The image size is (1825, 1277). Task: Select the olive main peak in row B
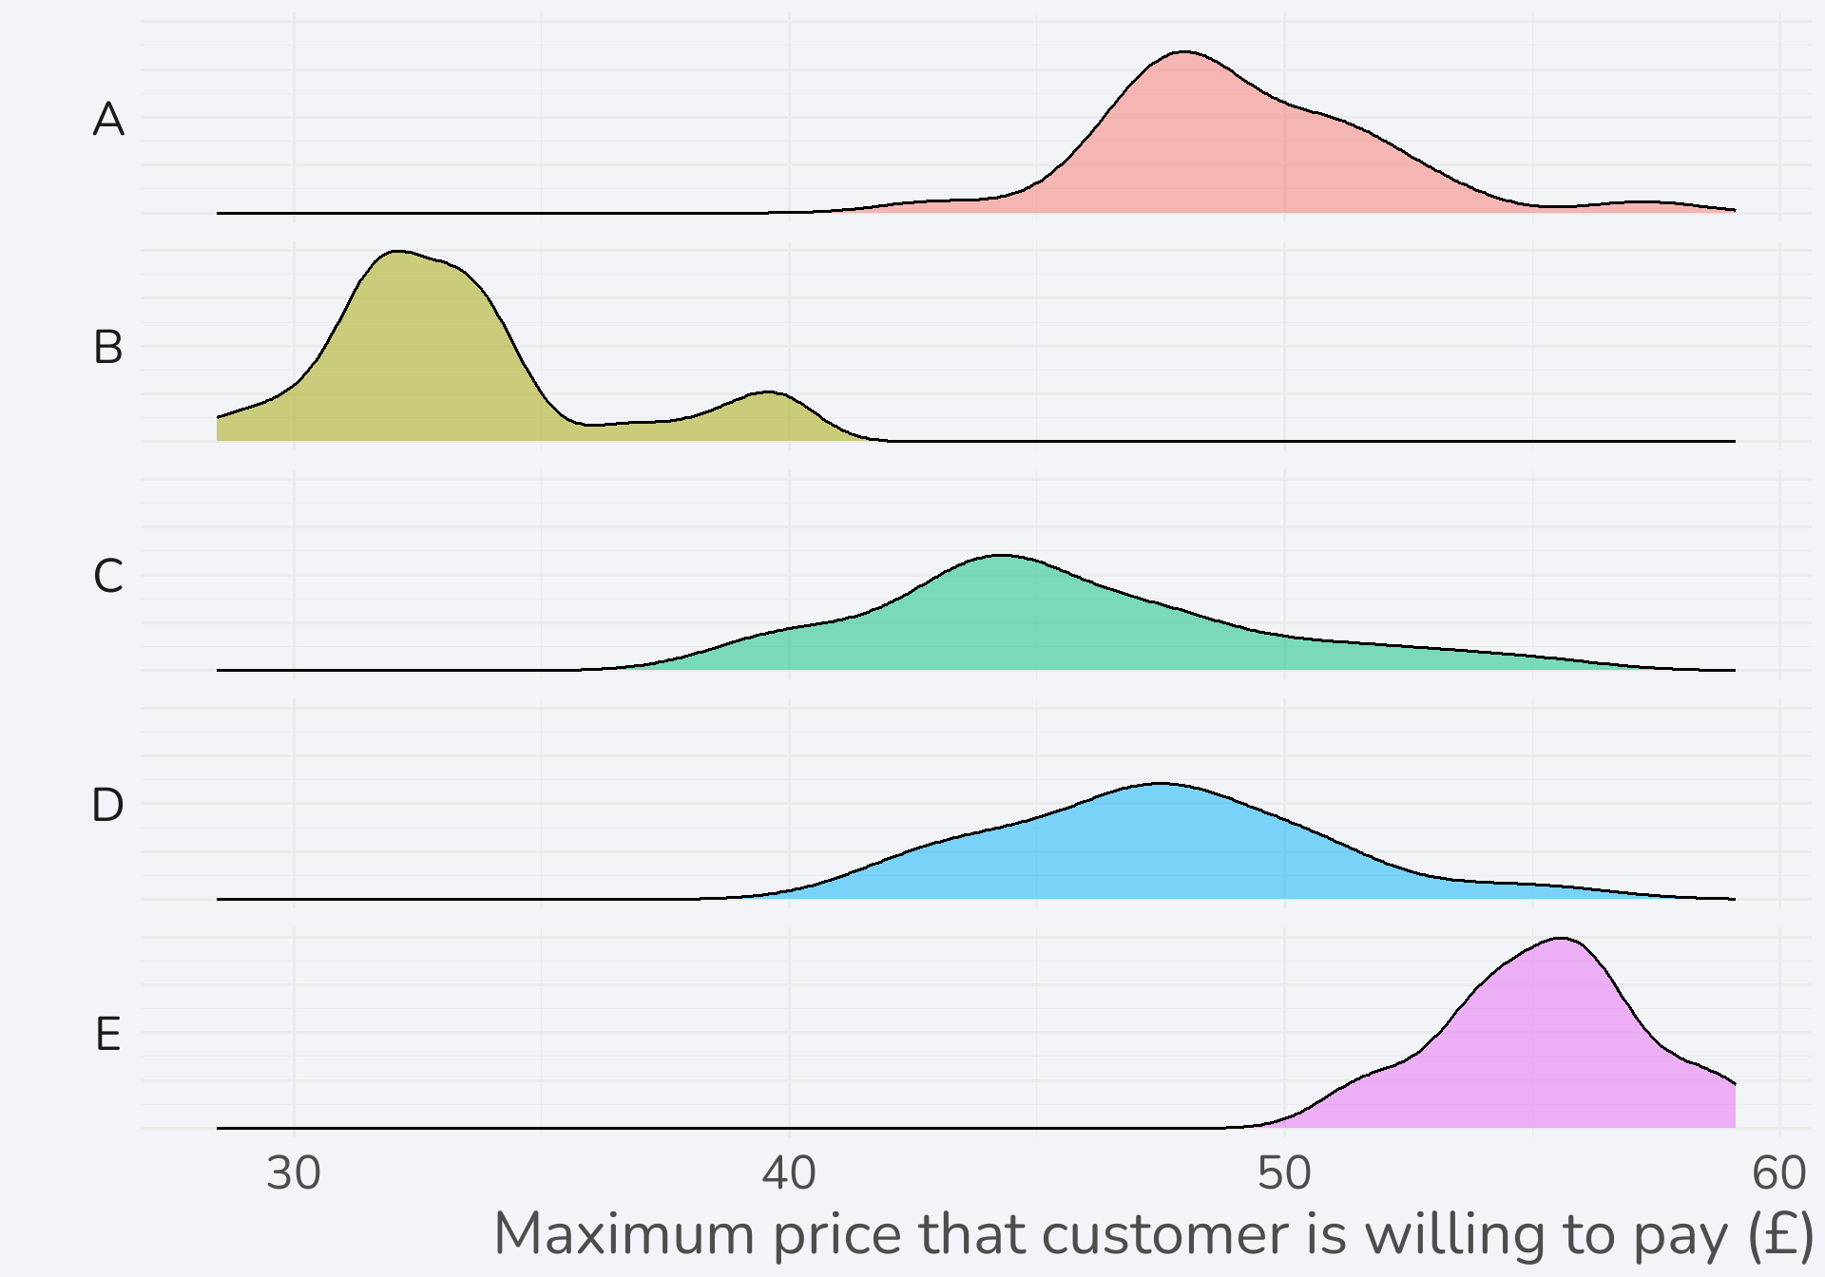coord(418,352)
